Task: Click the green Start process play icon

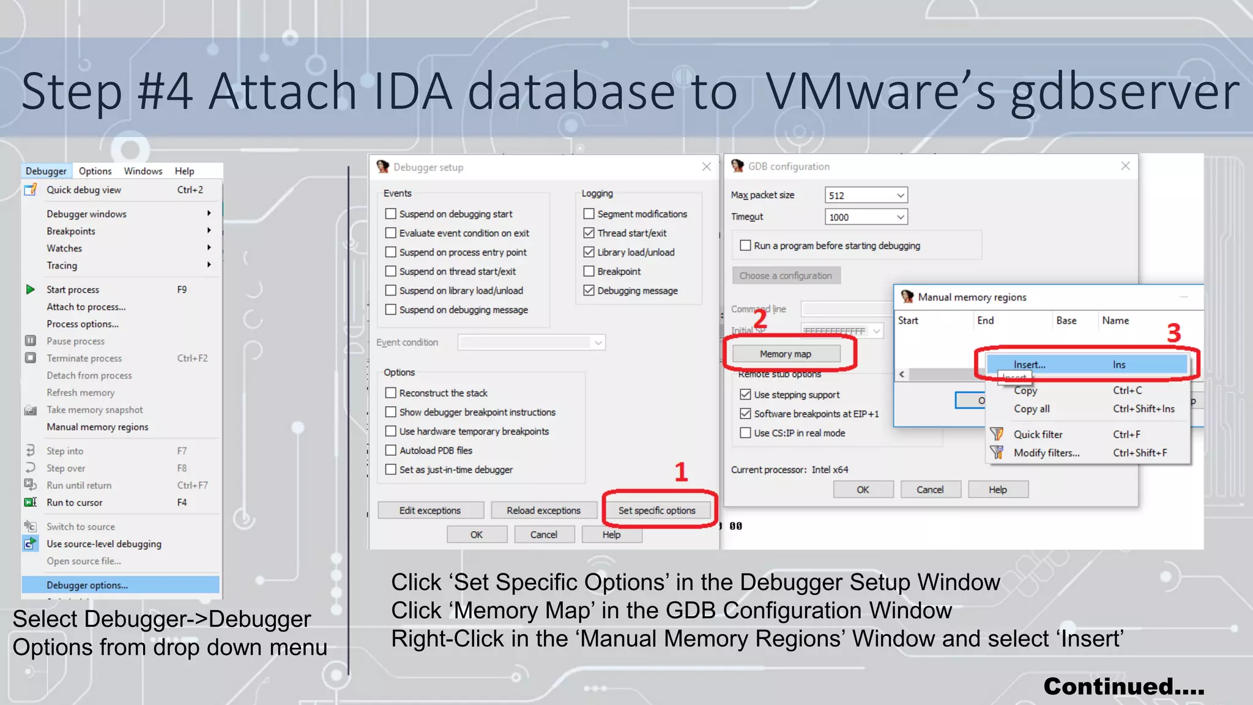Action: click(30, 289)
